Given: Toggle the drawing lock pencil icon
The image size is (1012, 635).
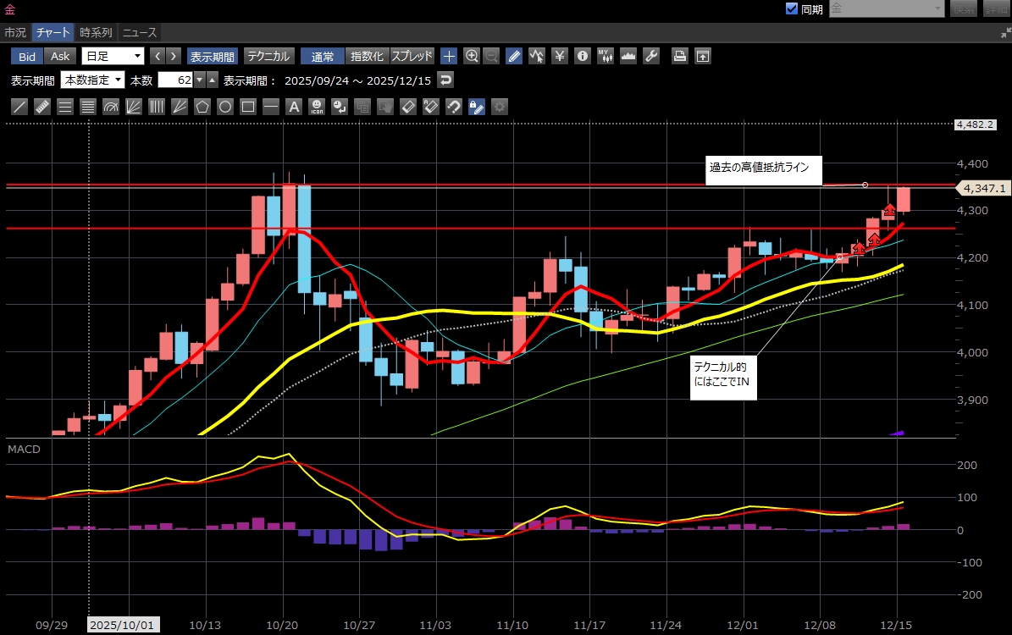Looking at the screenshot, I should pyautogui.click(x=476, y=108).
